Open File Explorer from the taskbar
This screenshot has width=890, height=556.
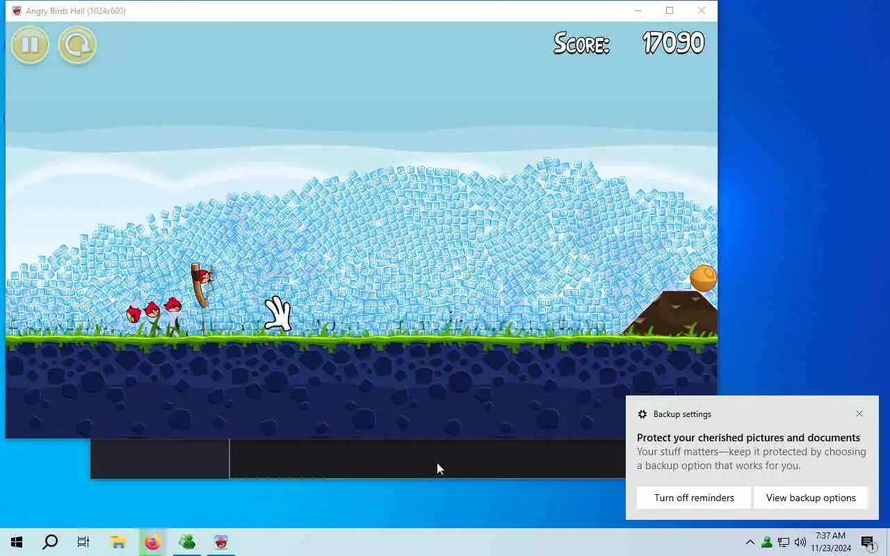118,542
